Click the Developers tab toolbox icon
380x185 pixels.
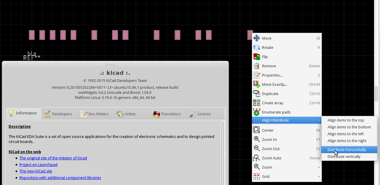click(x=47, y=114)
